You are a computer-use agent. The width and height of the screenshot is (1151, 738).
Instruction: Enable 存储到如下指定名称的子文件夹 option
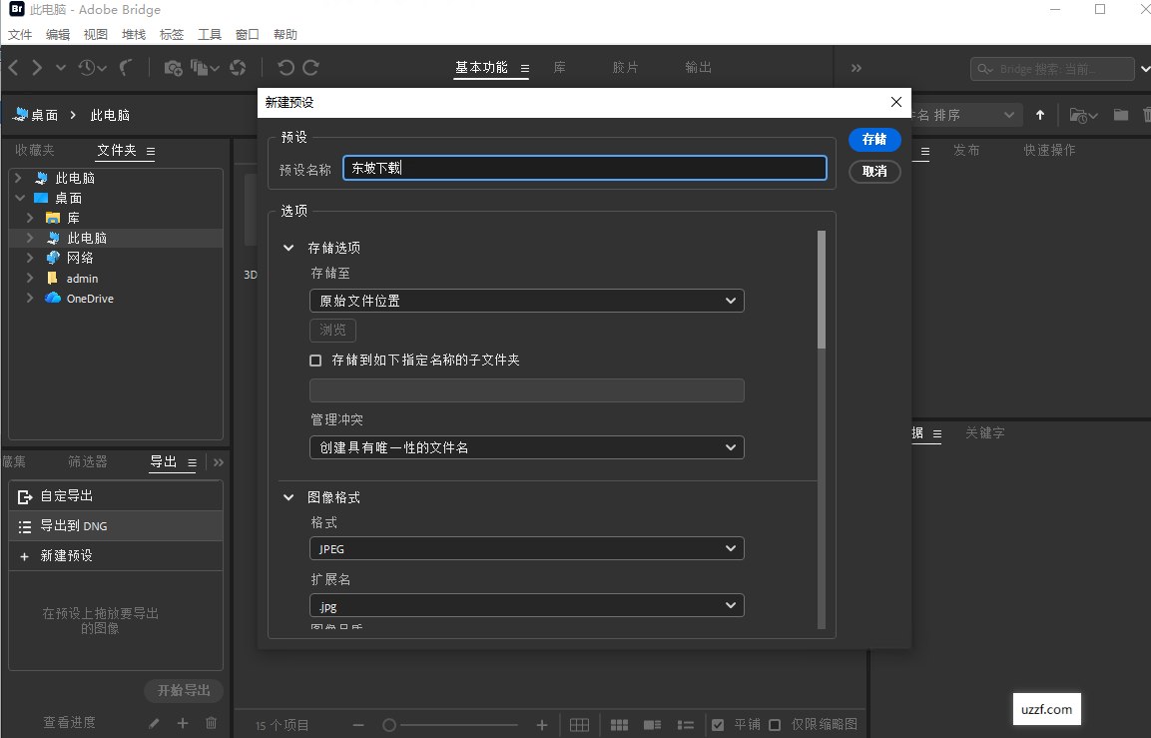[x=314, y=361]
